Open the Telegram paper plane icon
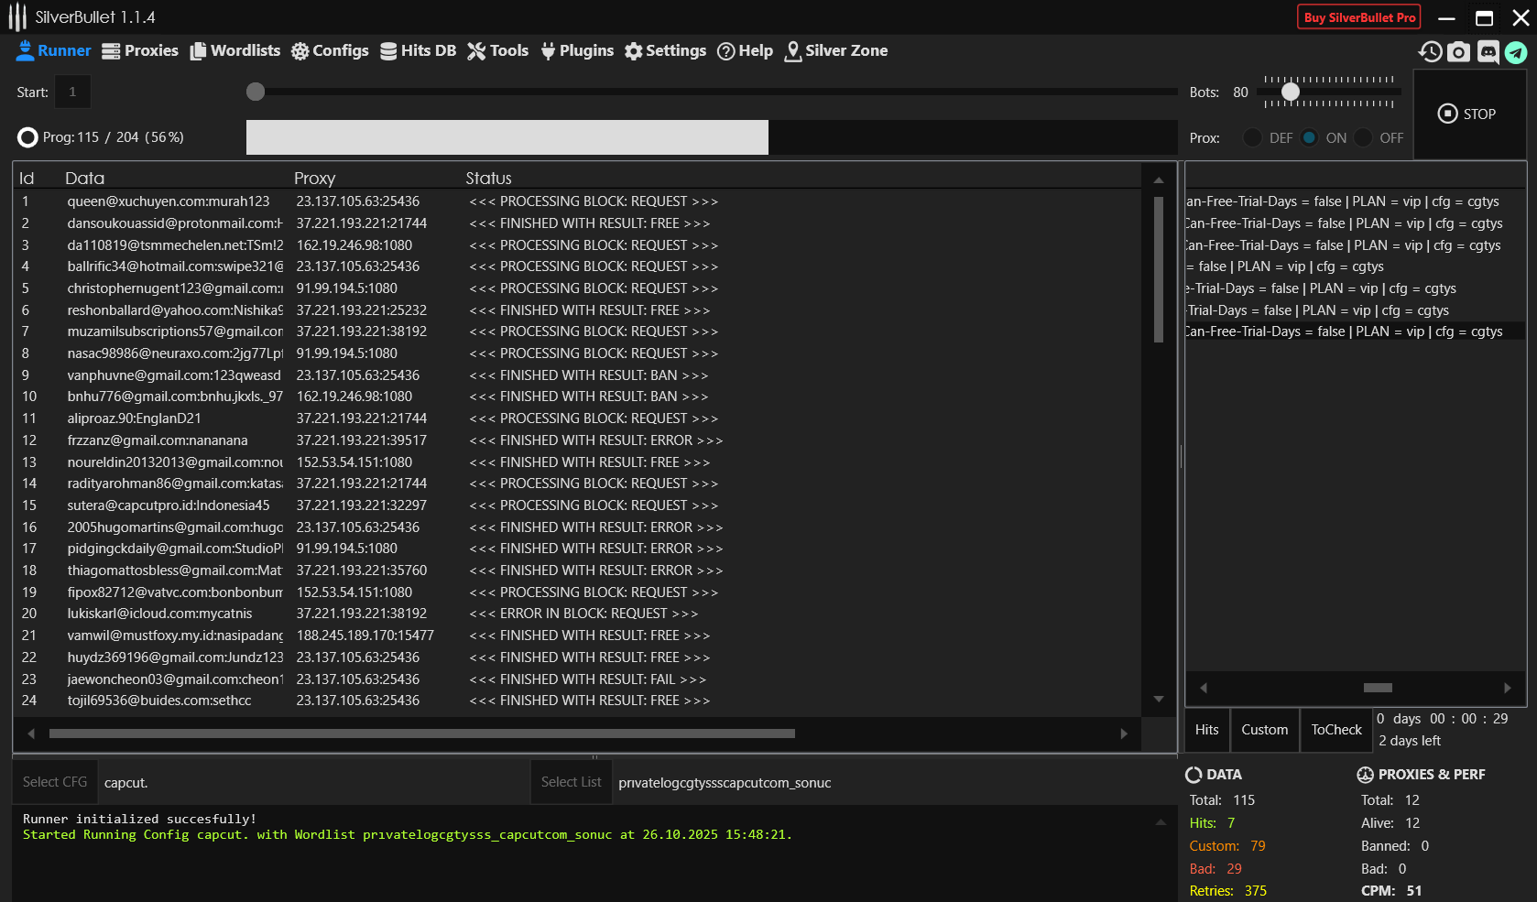Image resolution: width=1537 pixels, height=902 pixels. point(1517,52)
